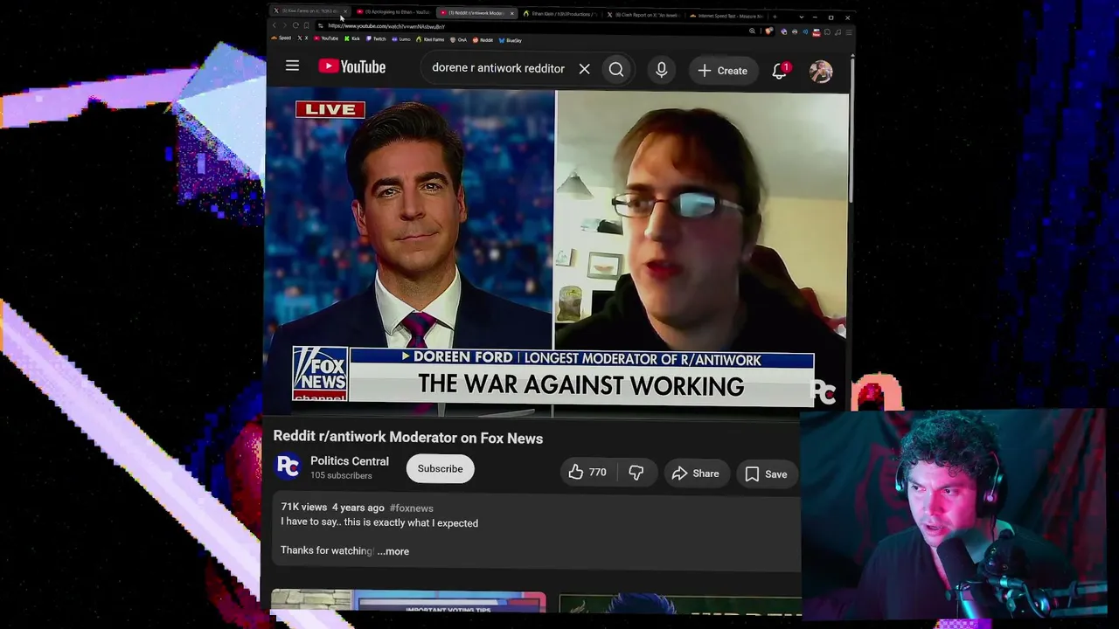Viewport: 1119px width, 629px height.
Task: Open Politics Central channel avatar
Action: (x=288, y=467)
